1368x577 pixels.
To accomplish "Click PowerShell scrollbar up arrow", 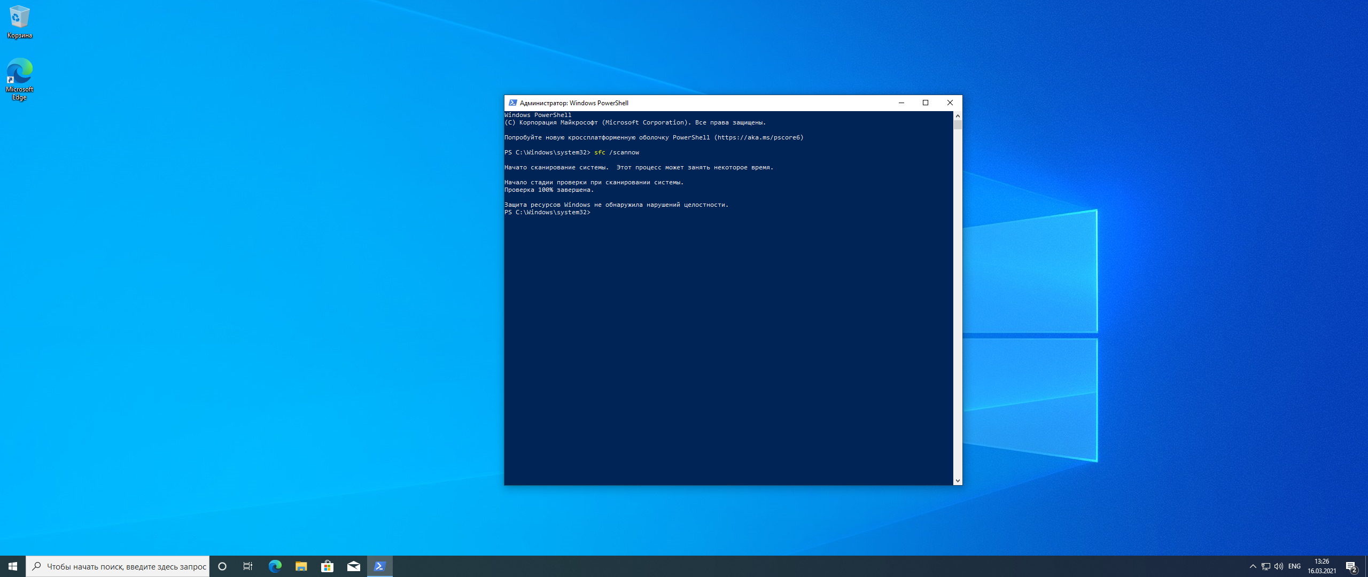I will click(x=958, y=115).
